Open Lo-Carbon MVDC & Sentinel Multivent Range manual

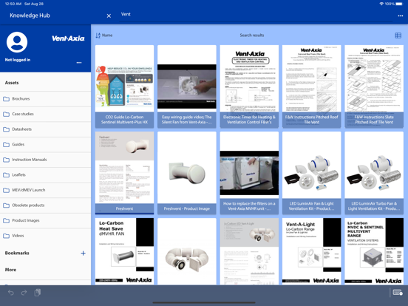click(374, 251)
